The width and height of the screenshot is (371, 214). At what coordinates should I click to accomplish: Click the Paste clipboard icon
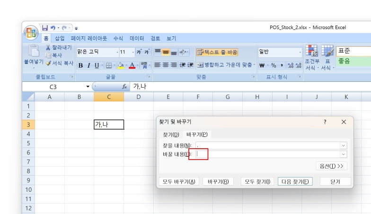point(34,51)
